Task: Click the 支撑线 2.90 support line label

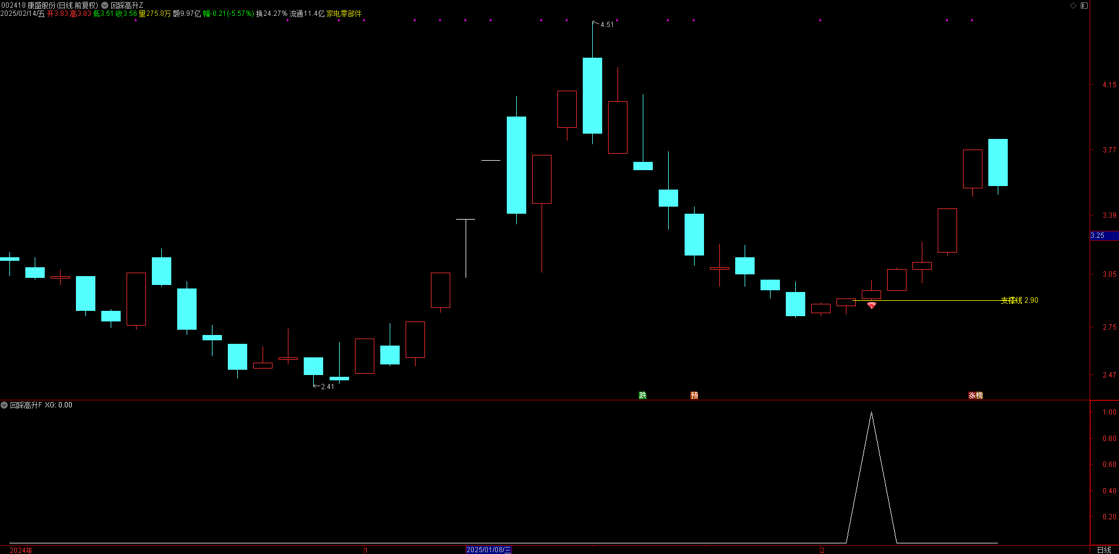Action: click(x=1020, y=300)
